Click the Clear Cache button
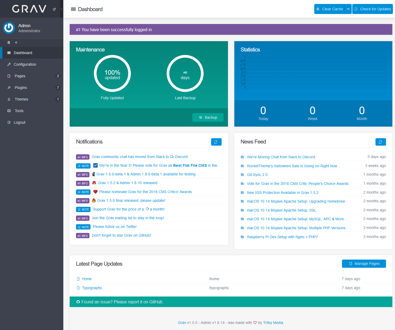 (330, 9)
